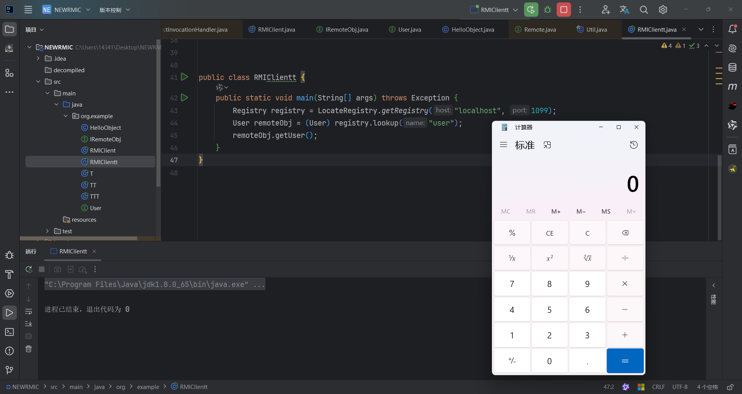Stop the running process with red stop button
Screen dimensions: 742x394
(564, 10)
